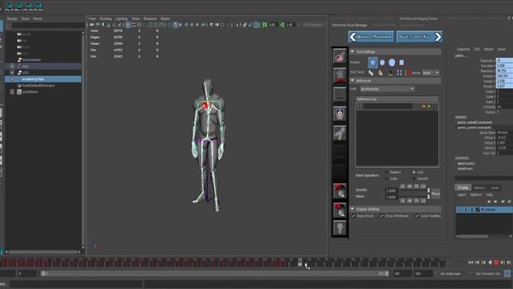Click the influence list search field
This screenshot has width=513, height=289.
[388, 107]
